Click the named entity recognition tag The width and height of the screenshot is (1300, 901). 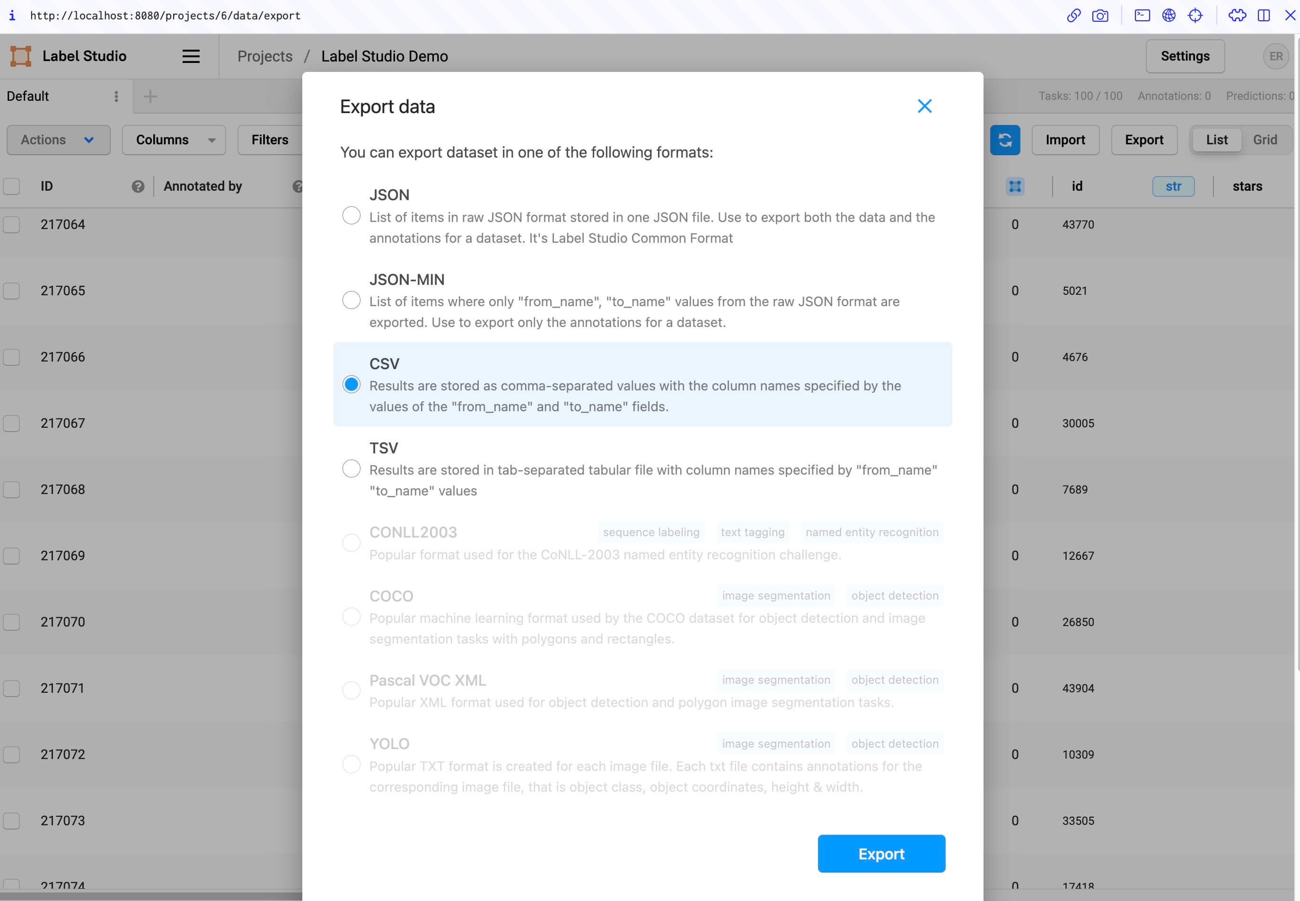point(872,532)
